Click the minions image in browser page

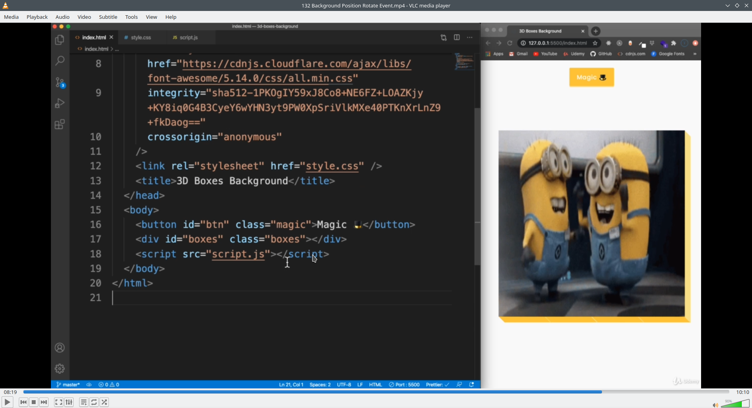[591, 224]
